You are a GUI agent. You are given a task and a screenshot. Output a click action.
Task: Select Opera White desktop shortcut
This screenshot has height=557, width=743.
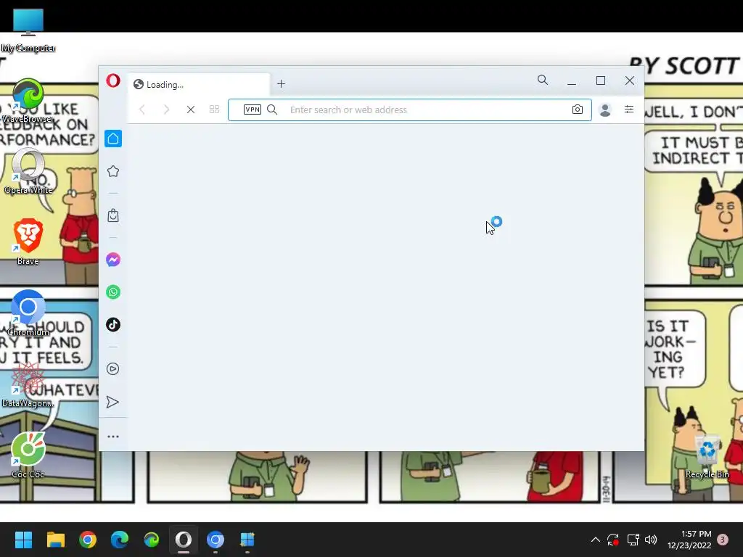point(28,172)
